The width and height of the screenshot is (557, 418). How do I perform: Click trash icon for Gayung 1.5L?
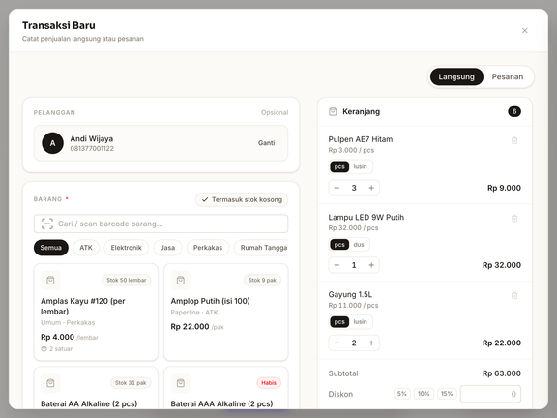(514, 296)
